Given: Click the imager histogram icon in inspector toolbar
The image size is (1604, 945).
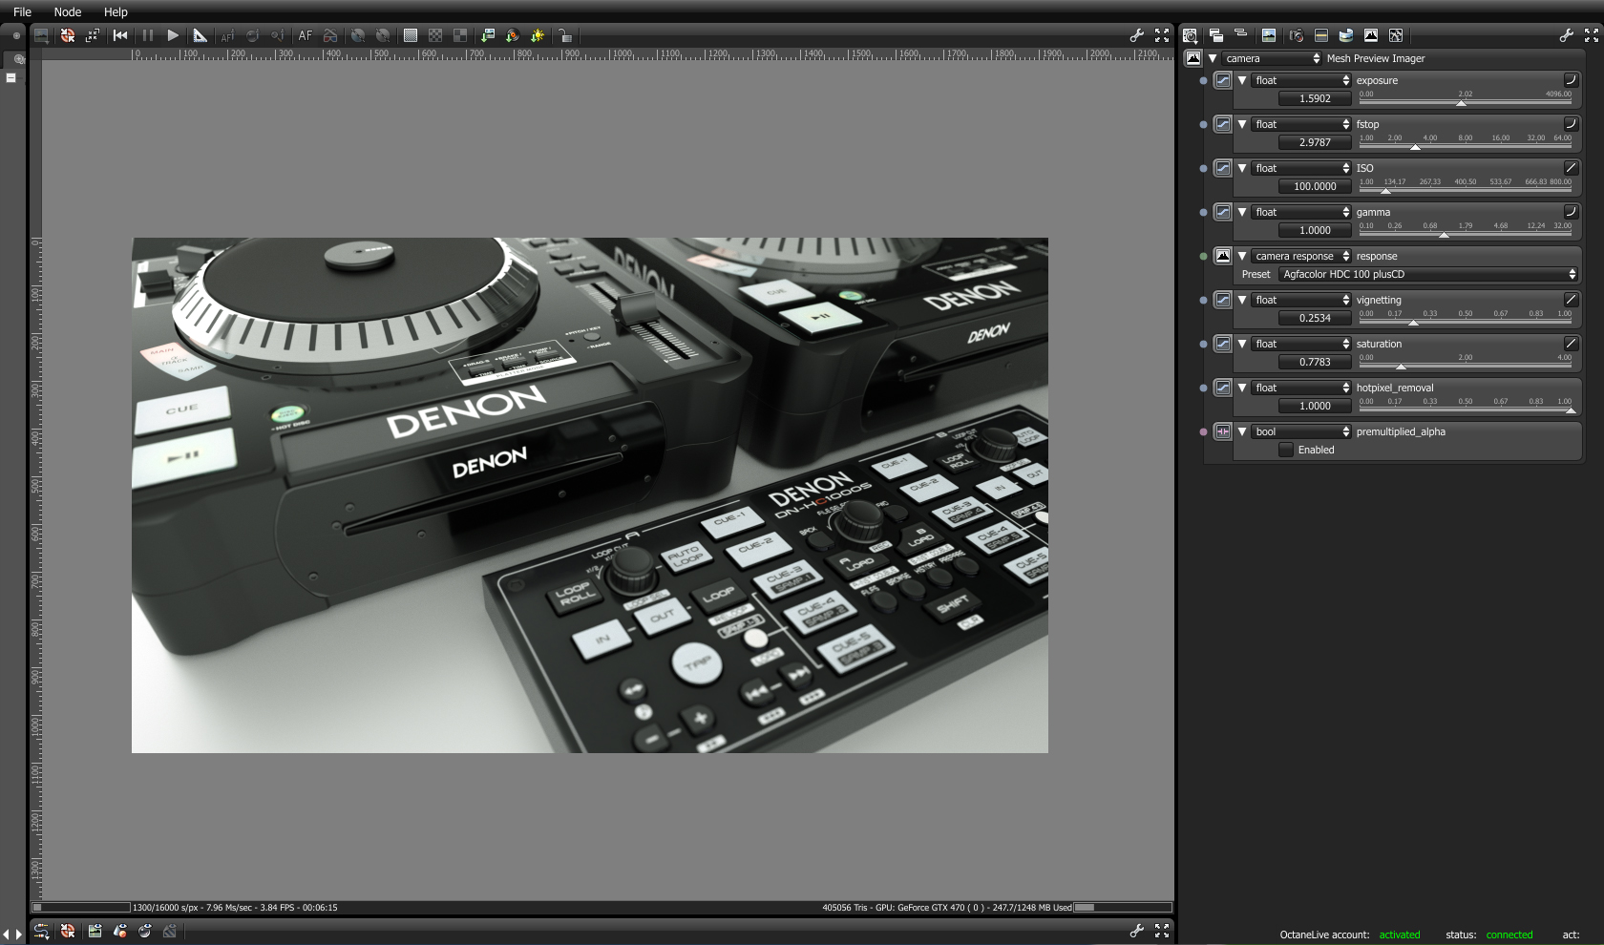Looking at the screenshot, I should [x=1371, y=35].
